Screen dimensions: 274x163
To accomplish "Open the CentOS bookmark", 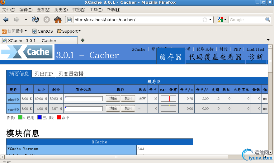I will coord(43,31).
